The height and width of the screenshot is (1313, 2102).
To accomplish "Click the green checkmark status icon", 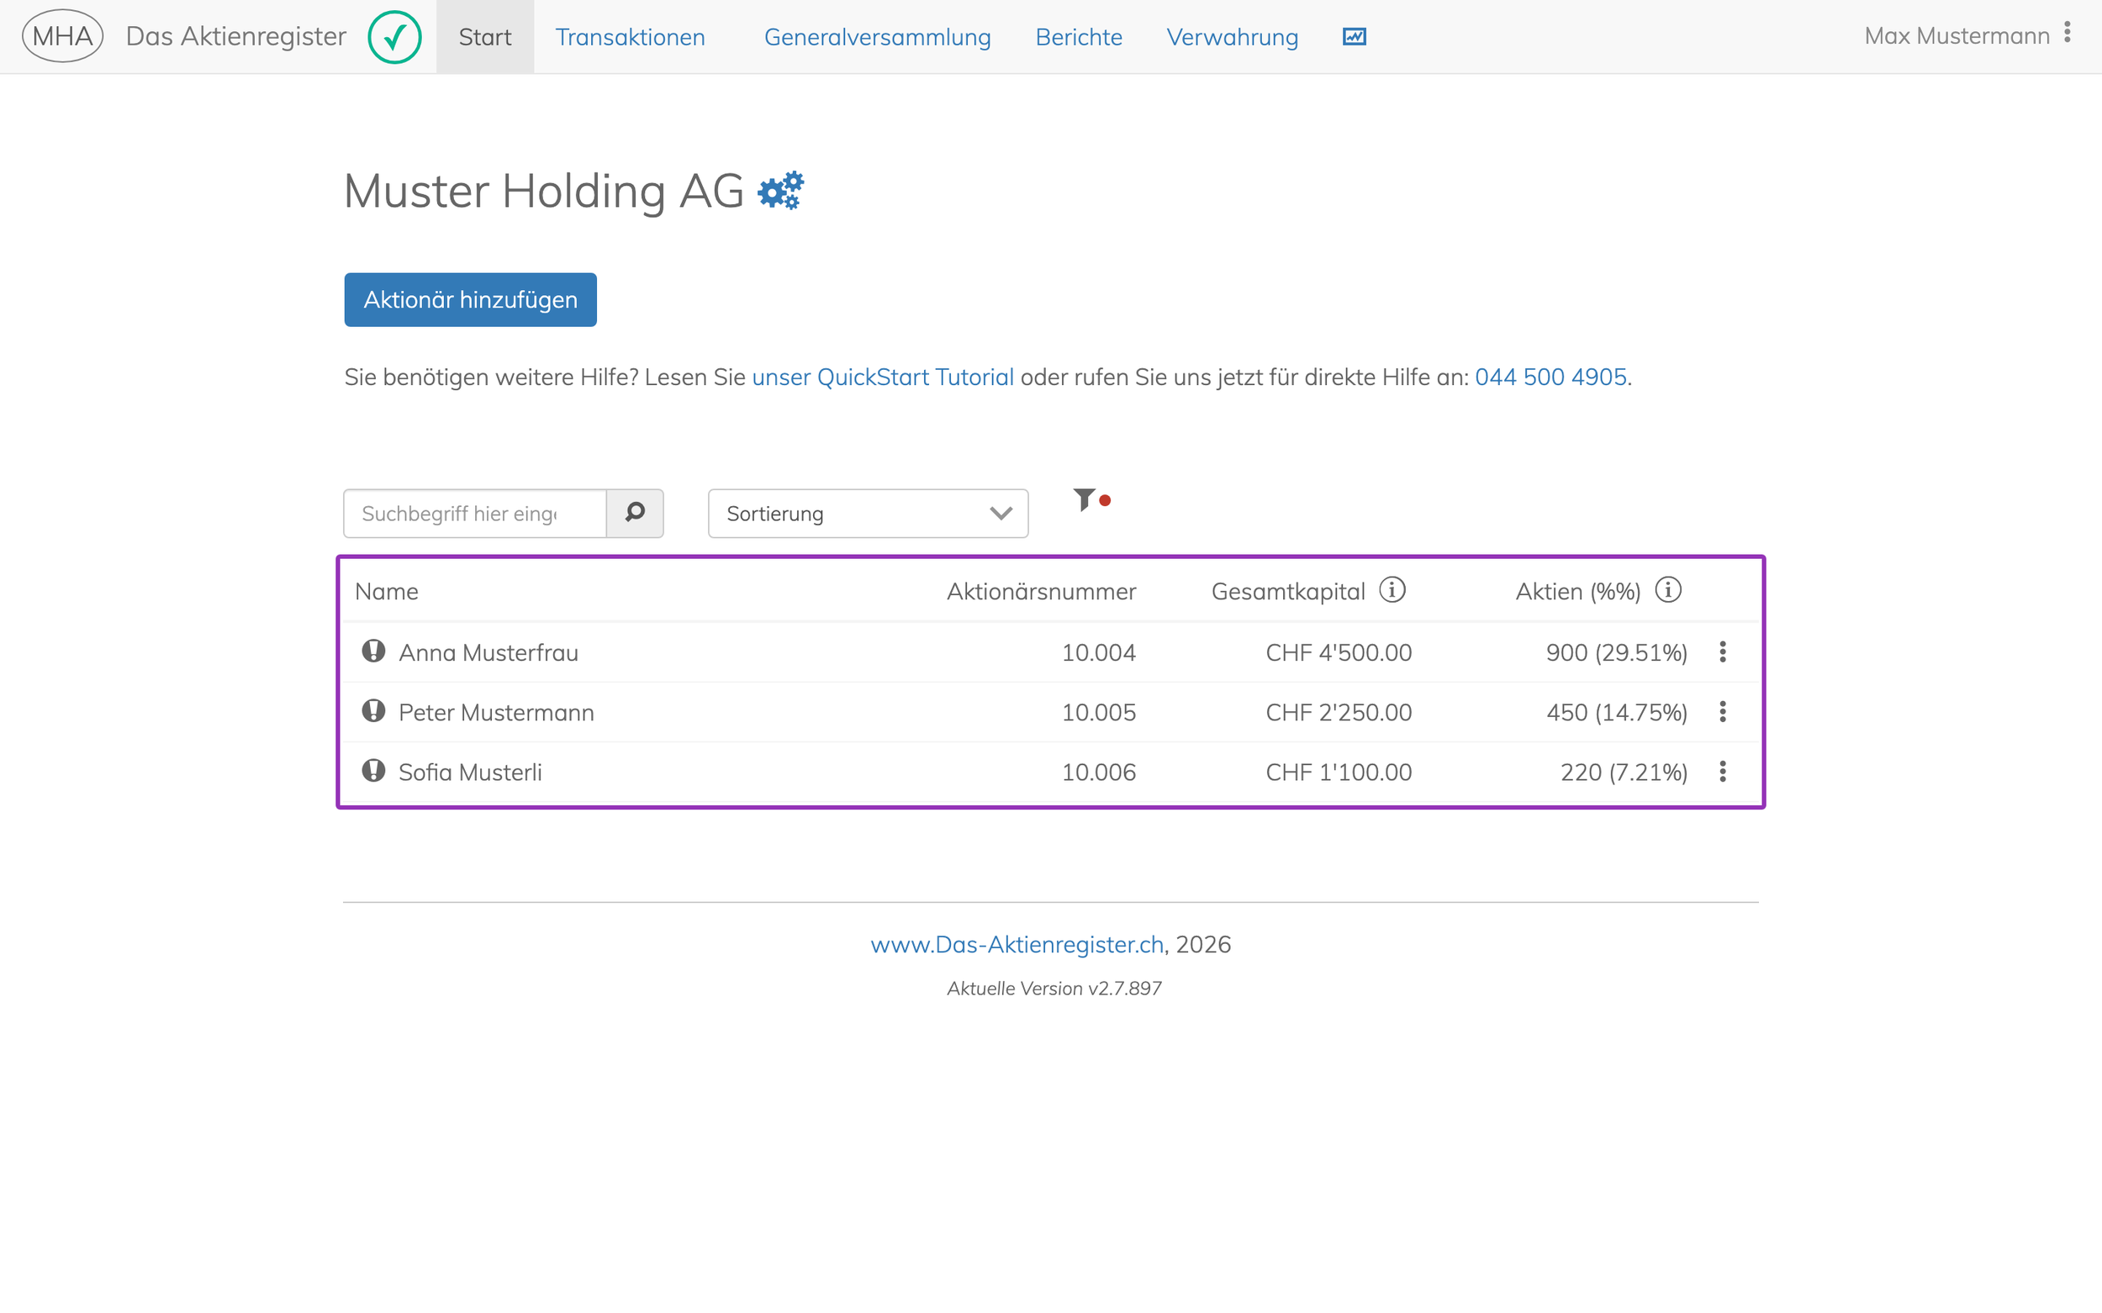I will (394, 36).
